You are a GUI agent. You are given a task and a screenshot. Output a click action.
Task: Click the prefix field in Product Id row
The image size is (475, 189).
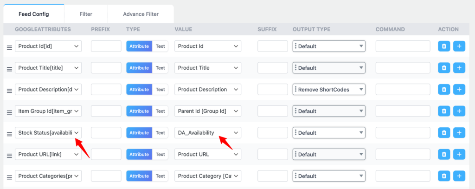point(106,46)
